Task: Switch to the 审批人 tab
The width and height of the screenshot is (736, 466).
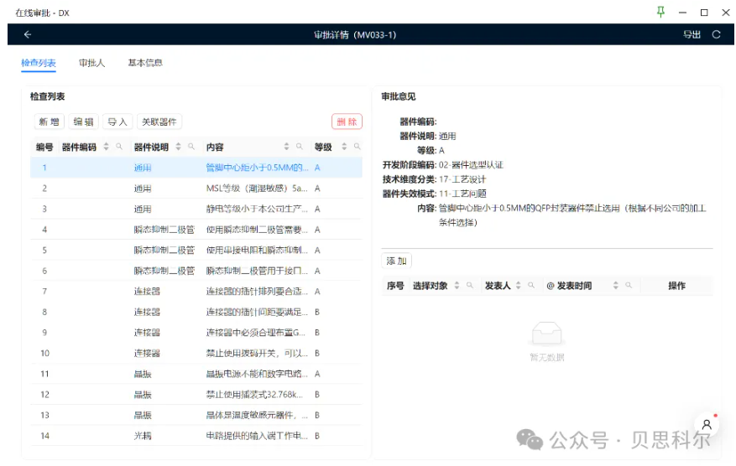Action: [92, 63]
